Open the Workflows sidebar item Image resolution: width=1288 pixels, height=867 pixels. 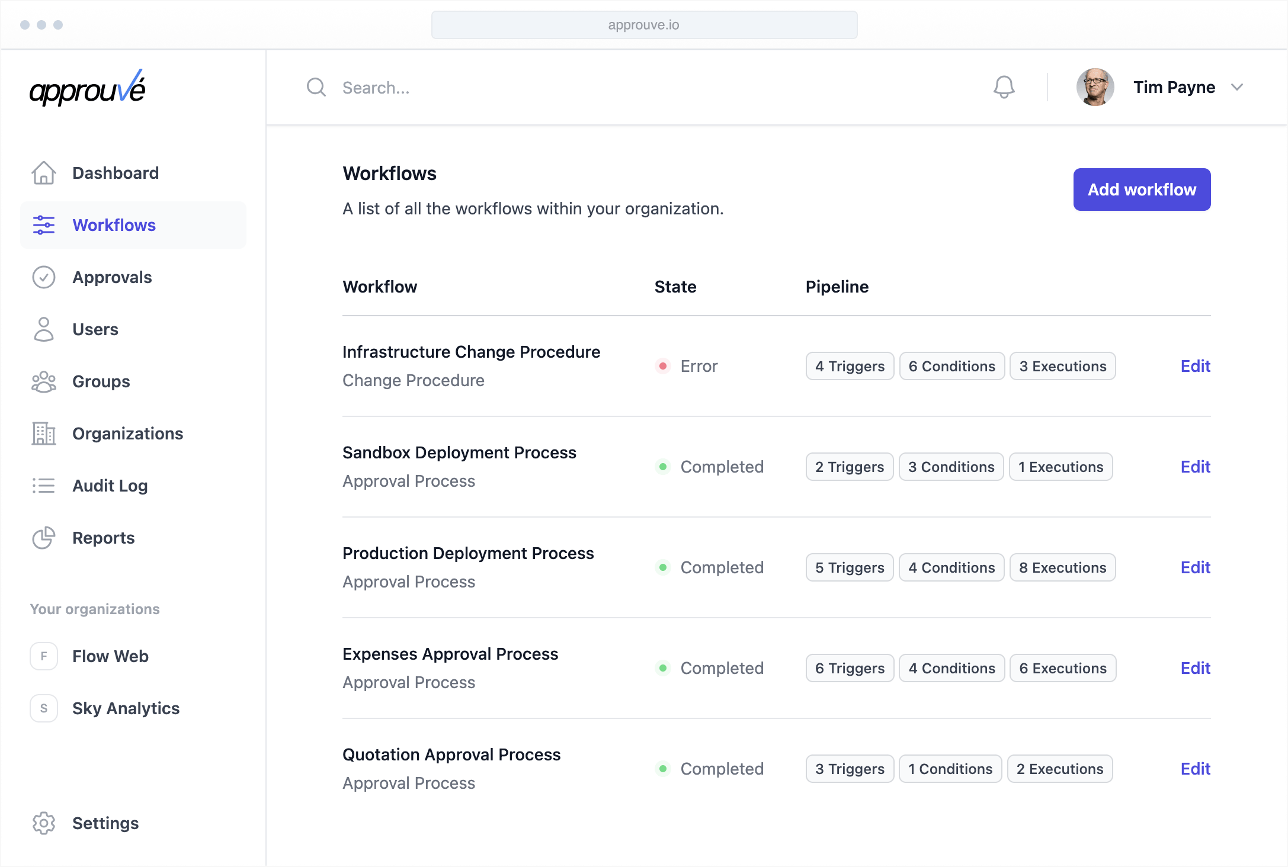114,225
